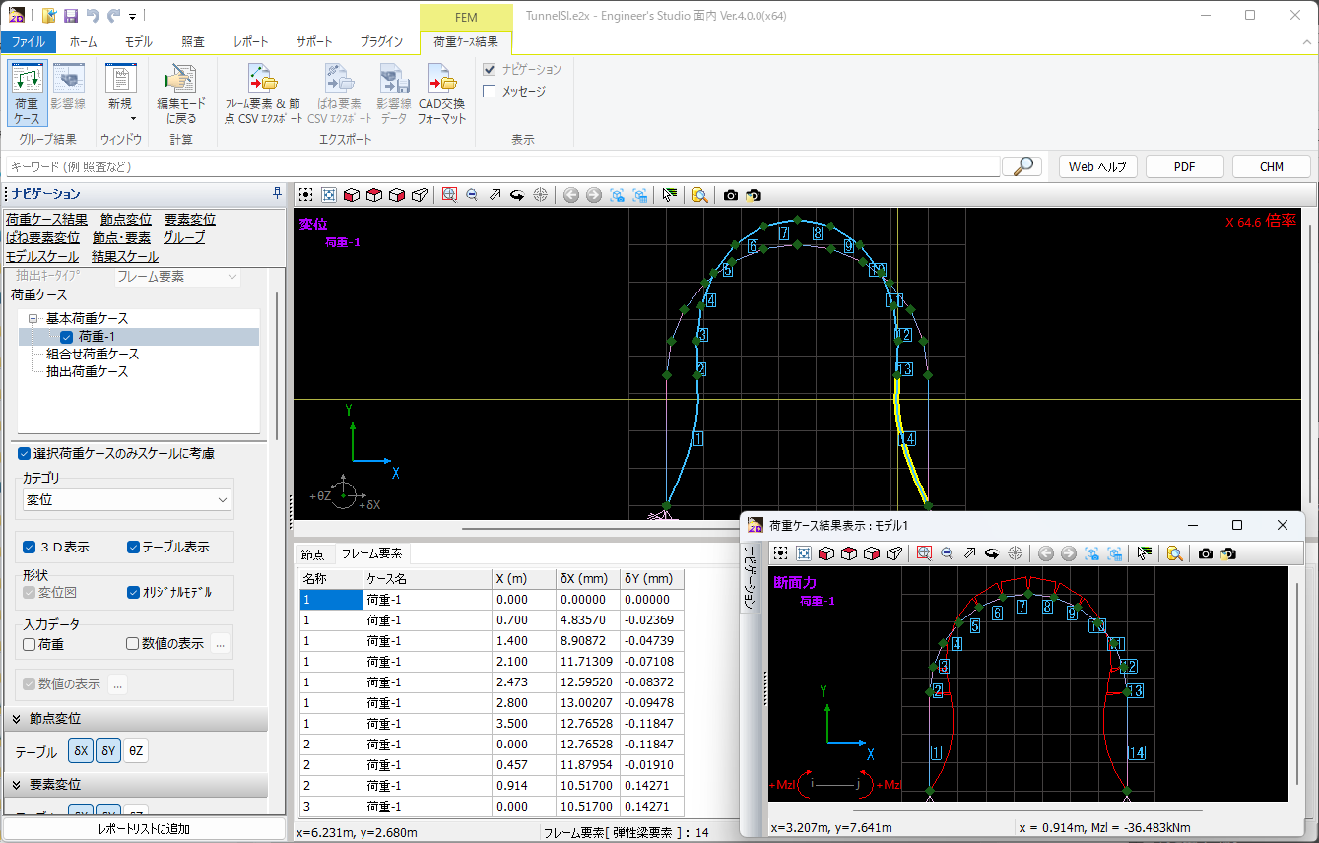
Task: Toggle the 荷重-1 load case checkbox
Action: pyautogui.click(x=67, y=337)
